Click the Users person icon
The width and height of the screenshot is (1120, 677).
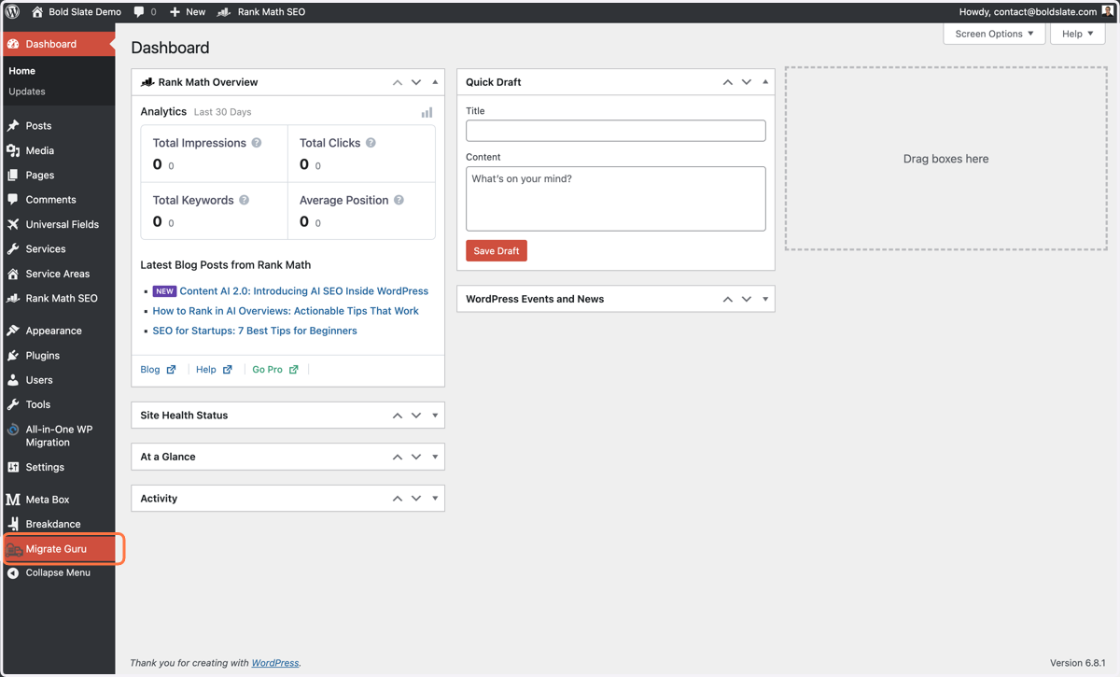[13, 380]
